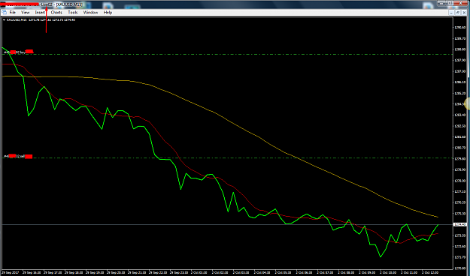Open the Charts menu
Screen dimensions: 470x276
pos(56,13)
